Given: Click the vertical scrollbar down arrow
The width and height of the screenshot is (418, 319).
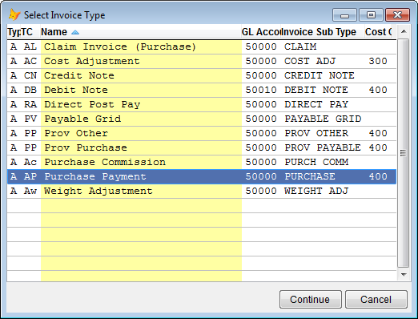Looking at the screenshot, I should pos(404,275).
